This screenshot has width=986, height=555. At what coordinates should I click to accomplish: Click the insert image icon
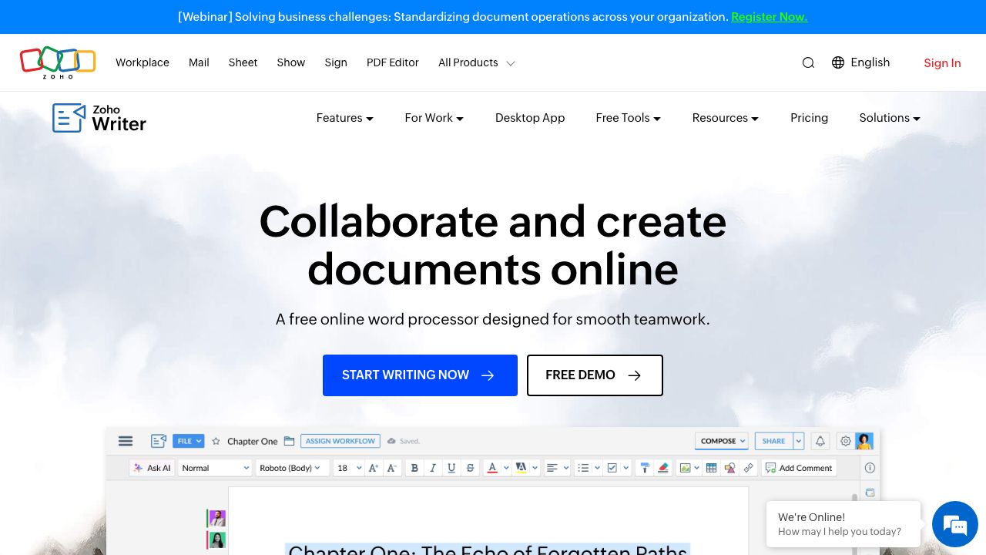tap(684, 468)
